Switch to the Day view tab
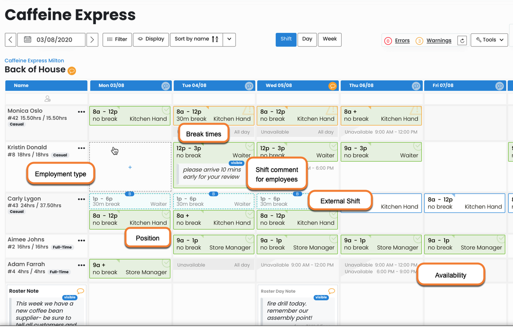This screenshot has height=327, width=513. tap(307, 39)
